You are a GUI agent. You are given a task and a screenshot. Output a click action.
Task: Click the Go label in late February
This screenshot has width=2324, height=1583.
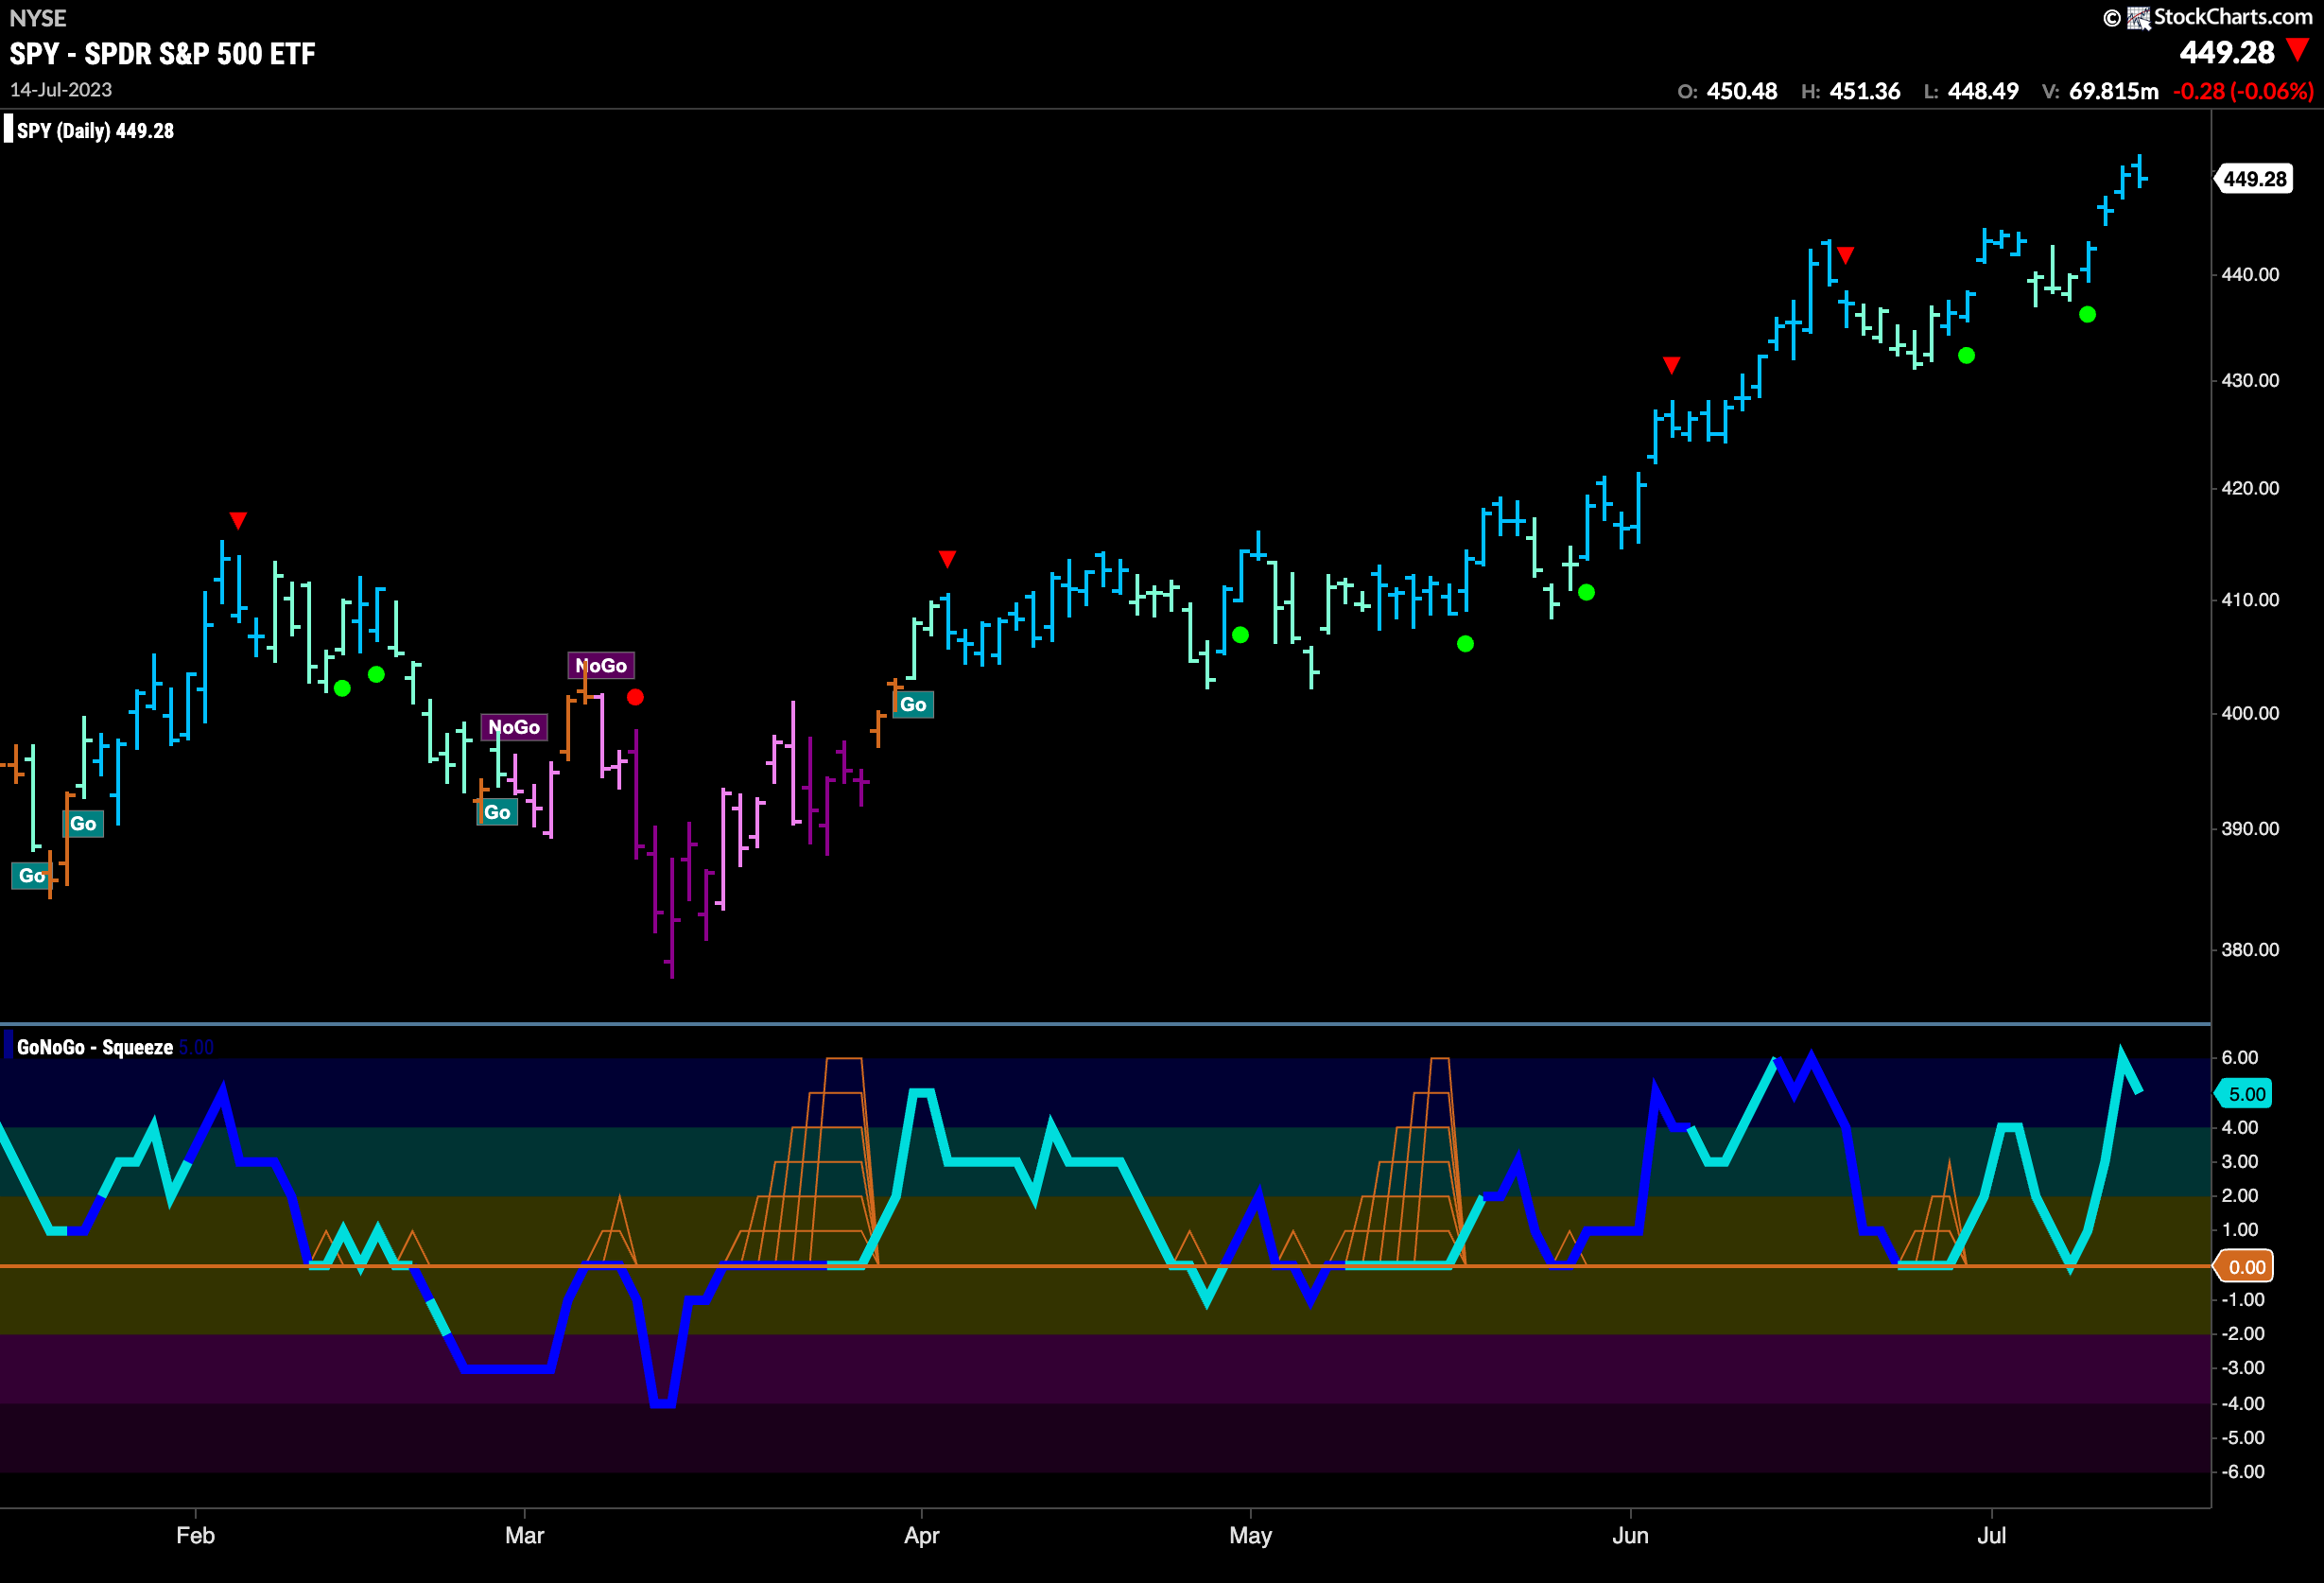point(497,812)
